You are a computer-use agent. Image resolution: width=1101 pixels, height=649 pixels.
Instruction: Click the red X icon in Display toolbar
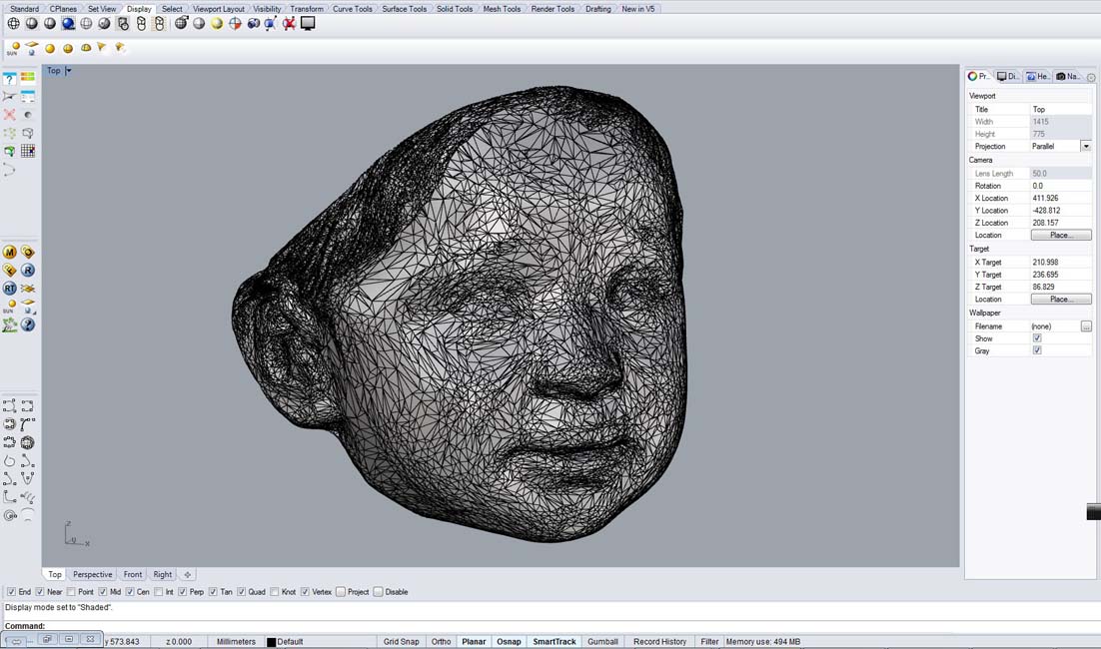(290, 24)
